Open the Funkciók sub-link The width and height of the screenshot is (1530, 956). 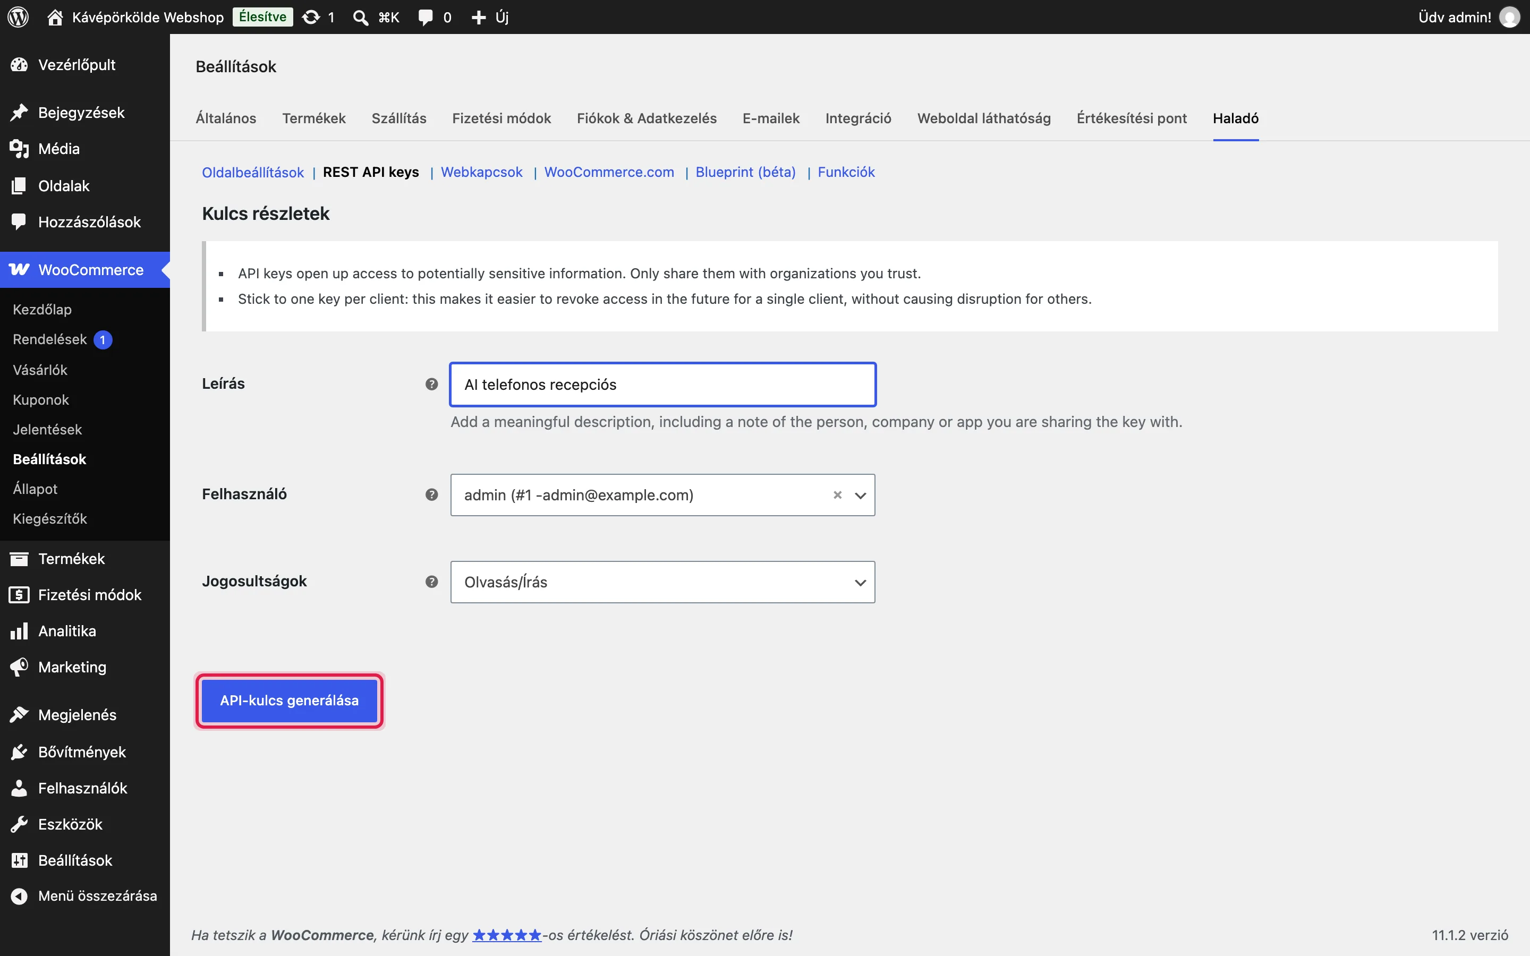(846, 172)
